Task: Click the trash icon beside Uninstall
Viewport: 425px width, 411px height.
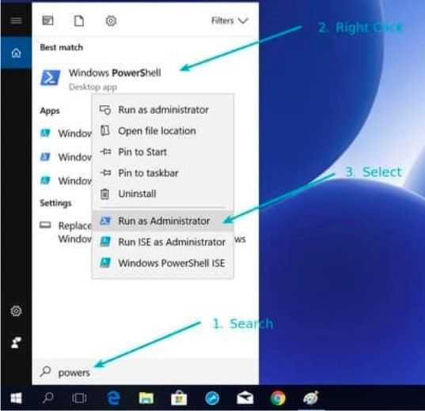Action: tap(105, 194)
